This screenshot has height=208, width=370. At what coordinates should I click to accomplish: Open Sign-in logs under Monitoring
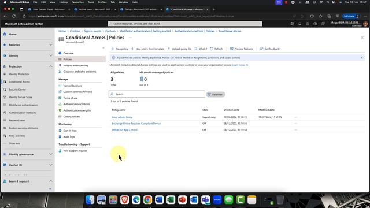click(x=70, y=131)
